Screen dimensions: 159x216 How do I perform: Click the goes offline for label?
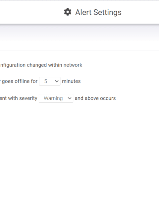click(20, 81)
